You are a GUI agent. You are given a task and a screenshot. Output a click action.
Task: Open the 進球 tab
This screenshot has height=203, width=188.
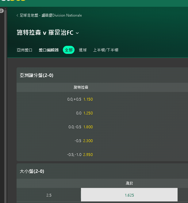[83, 50]
